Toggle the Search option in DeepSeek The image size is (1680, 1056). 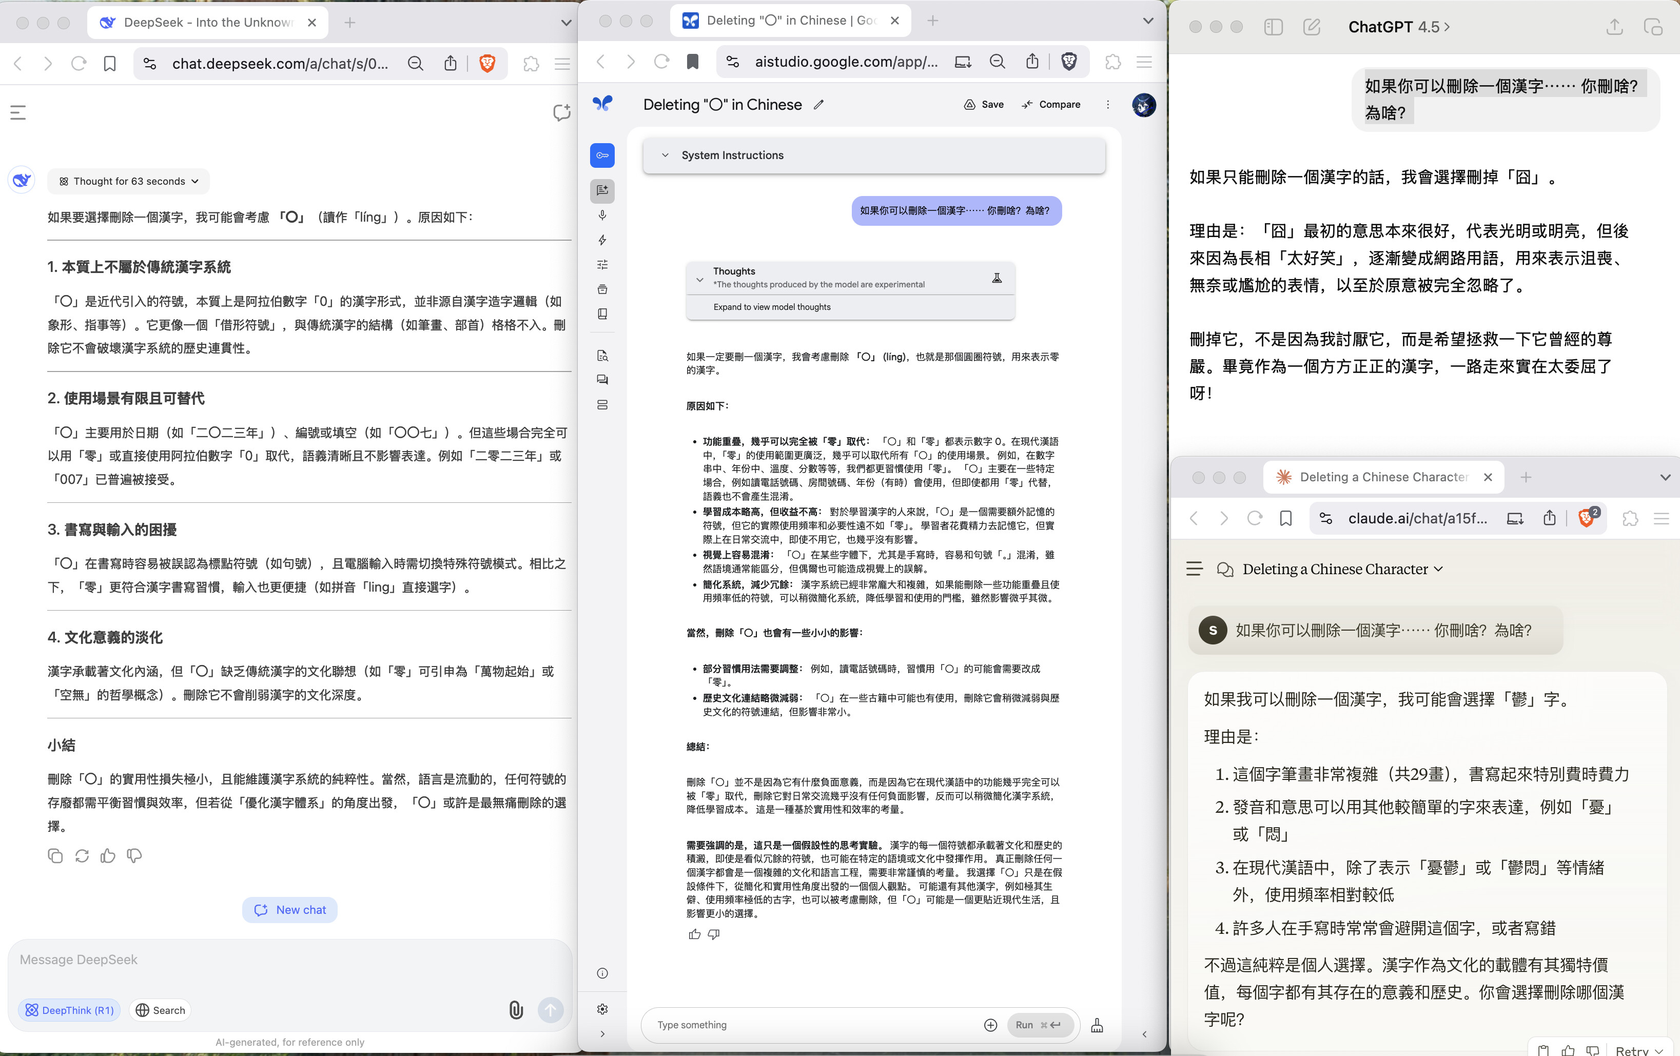(161, 1010)
